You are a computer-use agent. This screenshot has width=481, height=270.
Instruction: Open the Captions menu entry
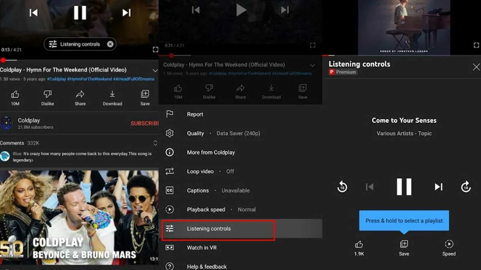click(x=240, y=190)
